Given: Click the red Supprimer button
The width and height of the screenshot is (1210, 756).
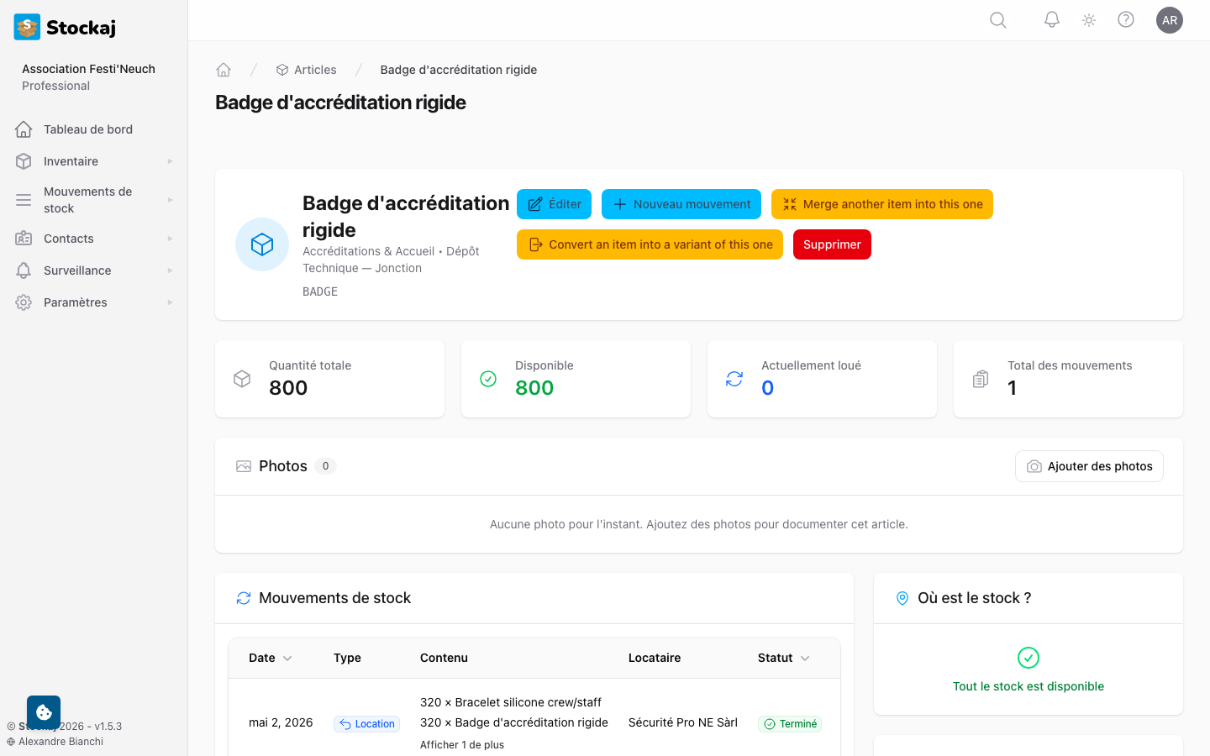Looking at the screenshot, I should (x=832, y=244).
